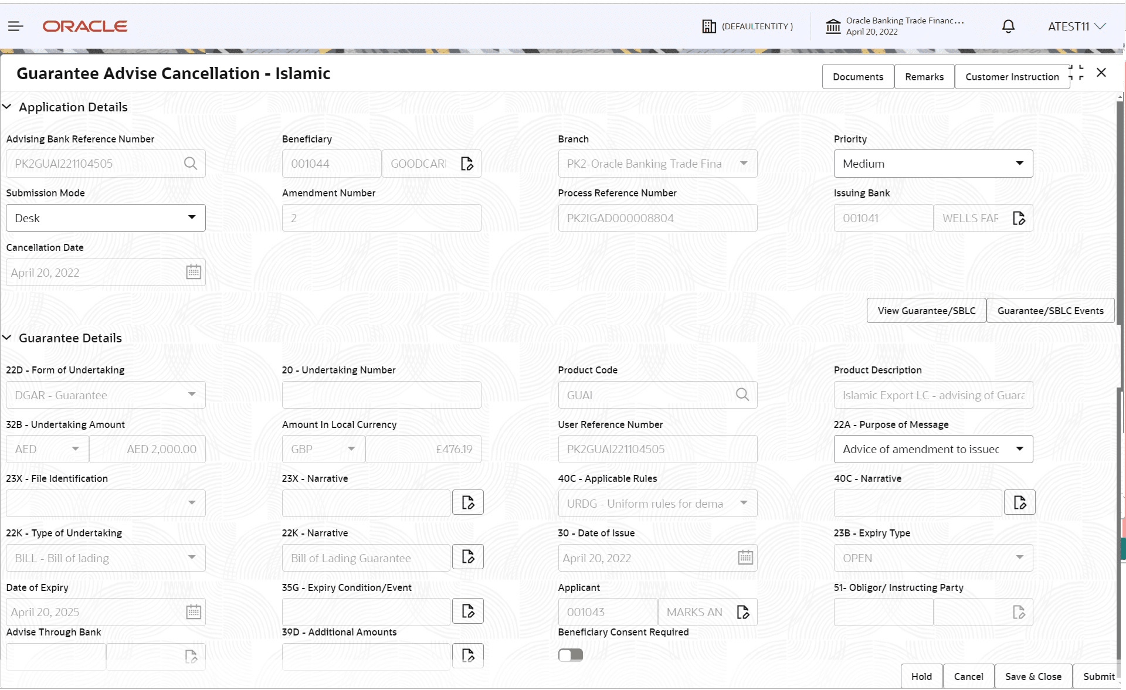Open the notification bell
This screenshot has width=1126, height=690.
pyautogui.click(x=1008, y=26)
